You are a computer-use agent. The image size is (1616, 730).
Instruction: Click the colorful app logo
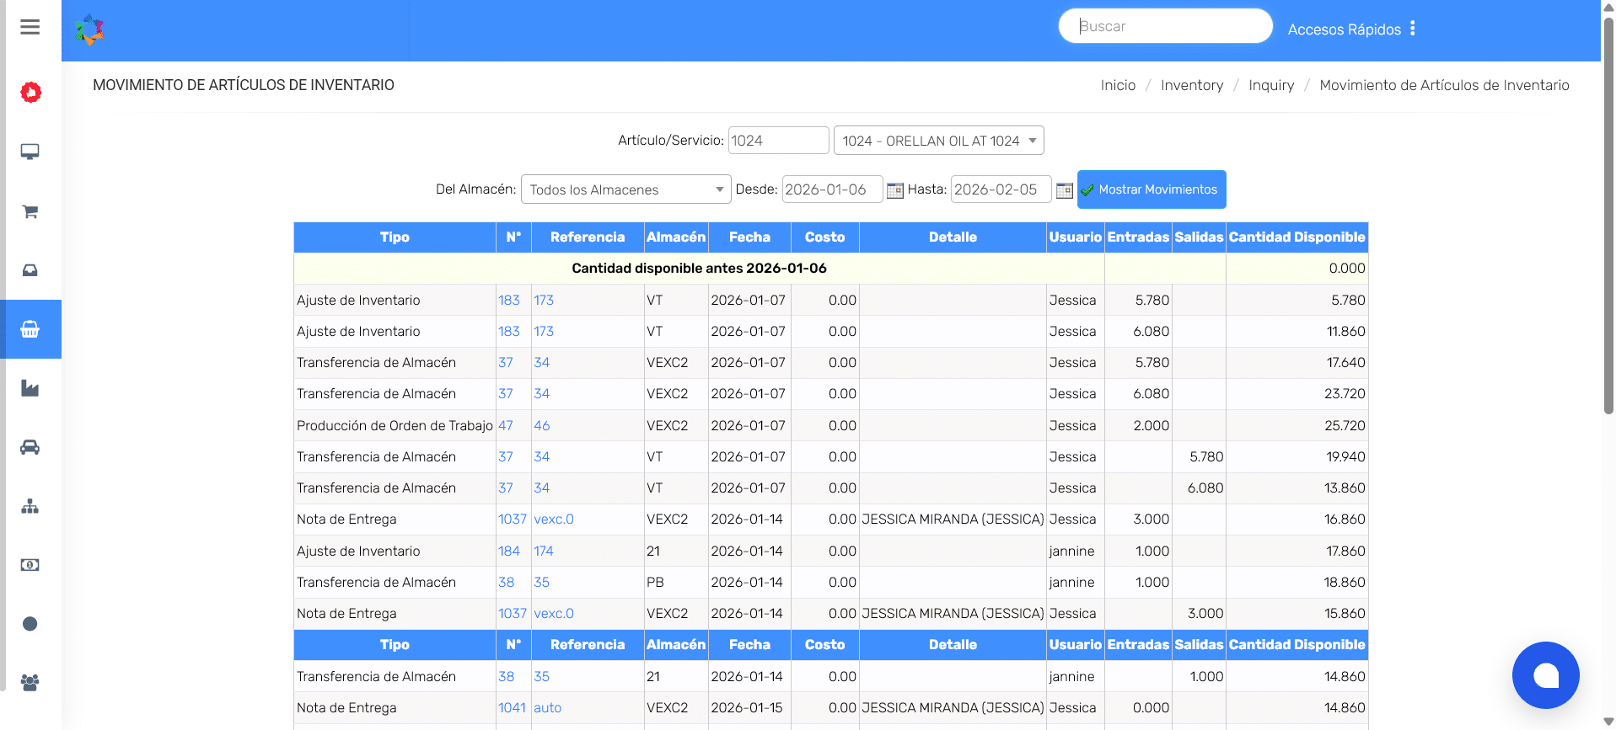click(89, 30)
